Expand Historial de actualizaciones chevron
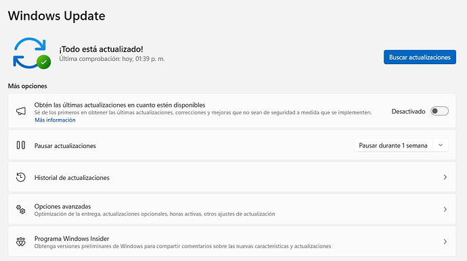This screenshot has width=467, height=261. tap(445, 177)
